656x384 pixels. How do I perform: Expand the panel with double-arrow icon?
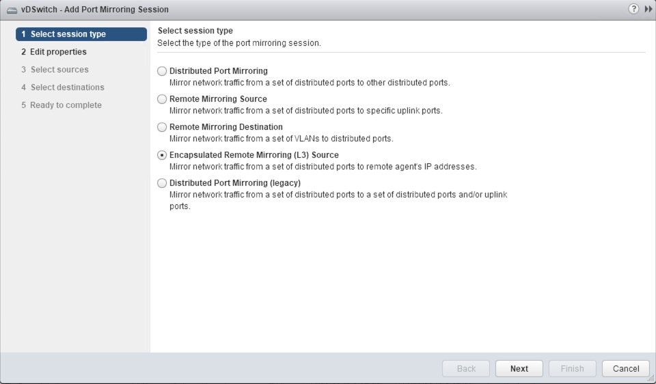tap(648, 9)
